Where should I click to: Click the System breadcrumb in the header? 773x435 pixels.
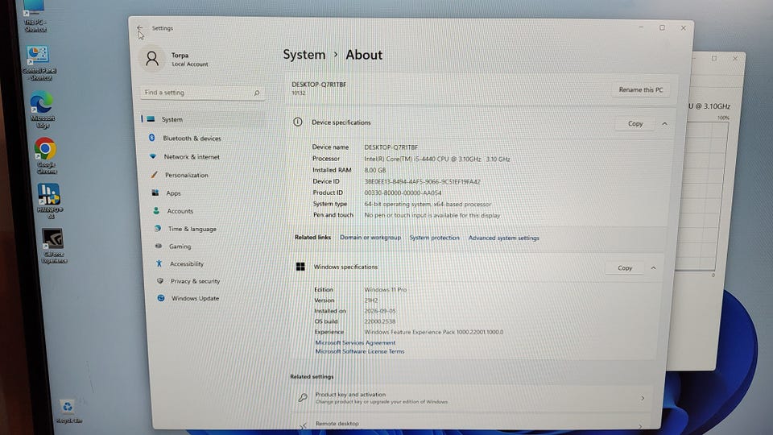(x=304, y=55)
